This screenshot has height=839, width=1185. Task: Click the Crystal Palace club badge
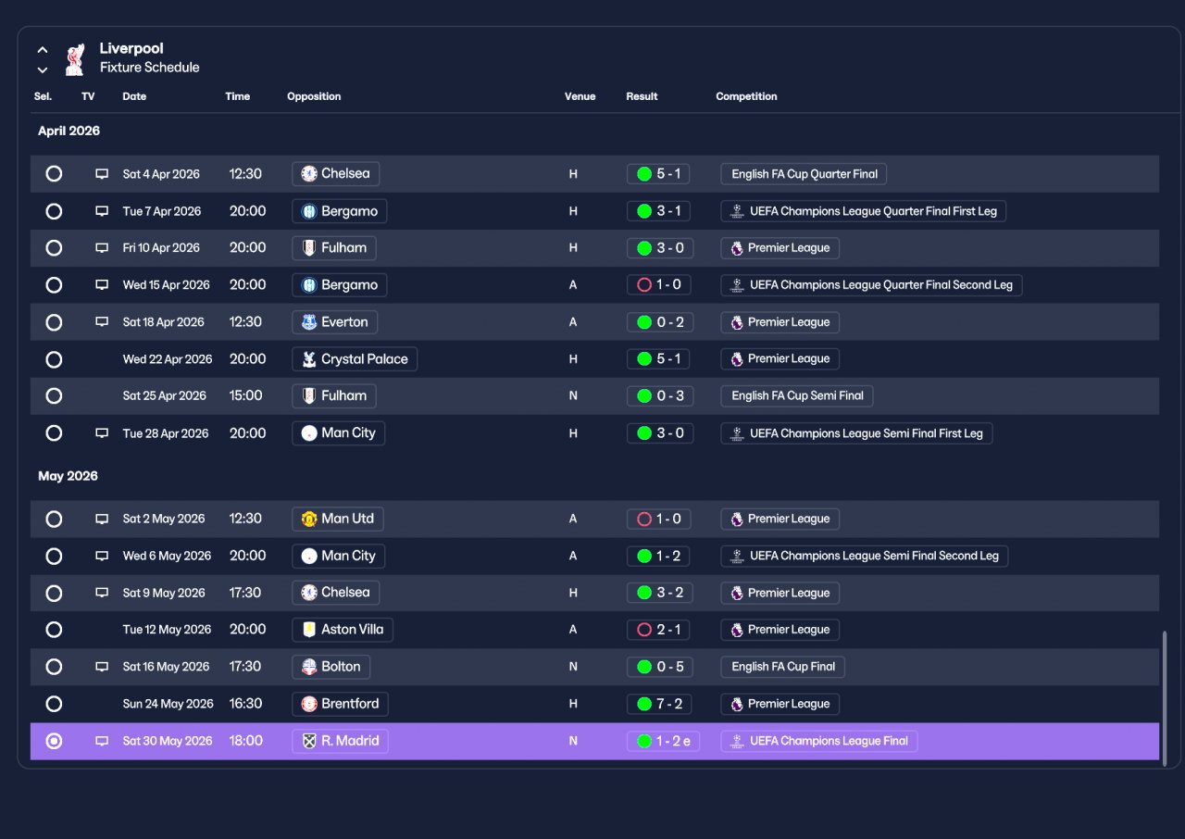tap(309, 359)
